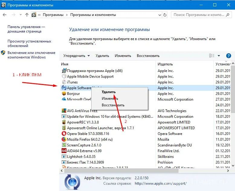Sort by the Имя column header
Screen dimensions: 235x191
[65, 64]
